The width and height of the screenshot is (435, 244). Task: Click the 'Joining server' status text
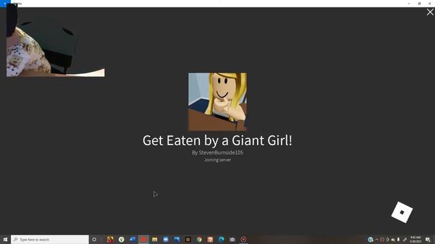(x=217, y=160)
